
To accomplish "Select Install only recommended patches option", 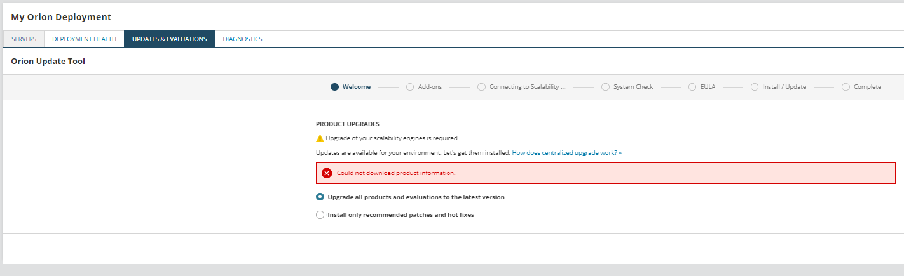I will (320, 215).
